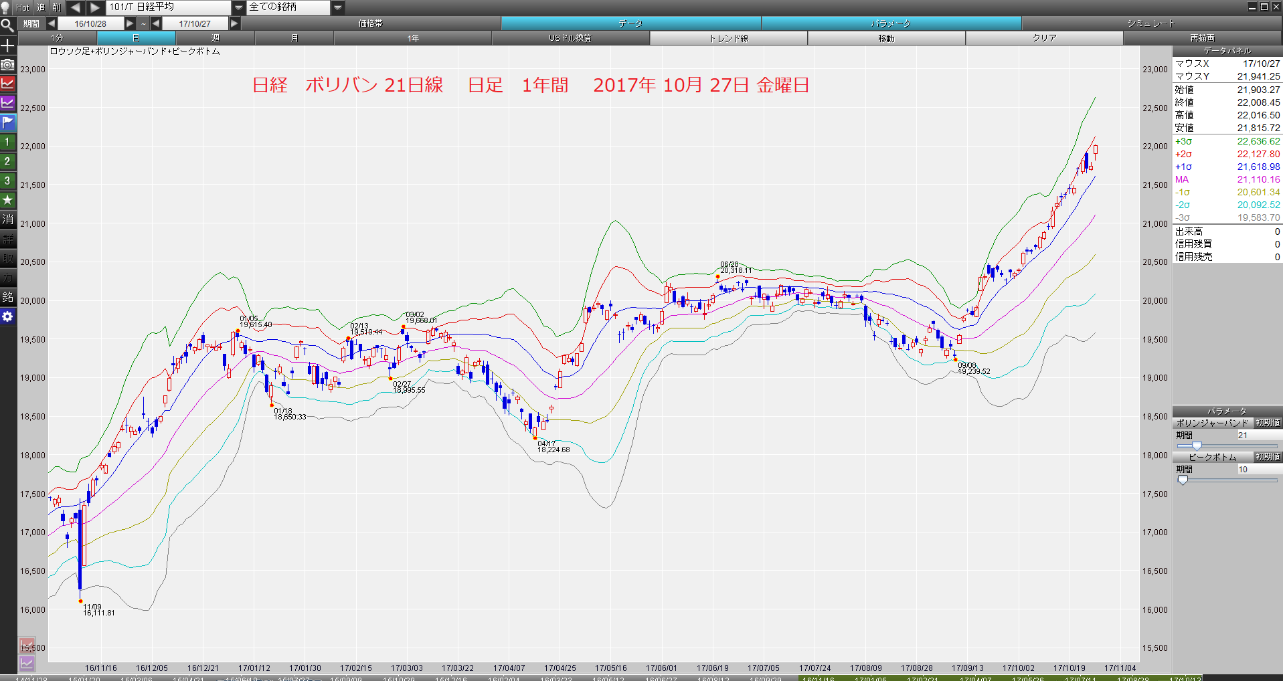Click the 再描画 redraw button
Image resolution: width=1283 pixels, height=681 pixels.
(1202, 38)
